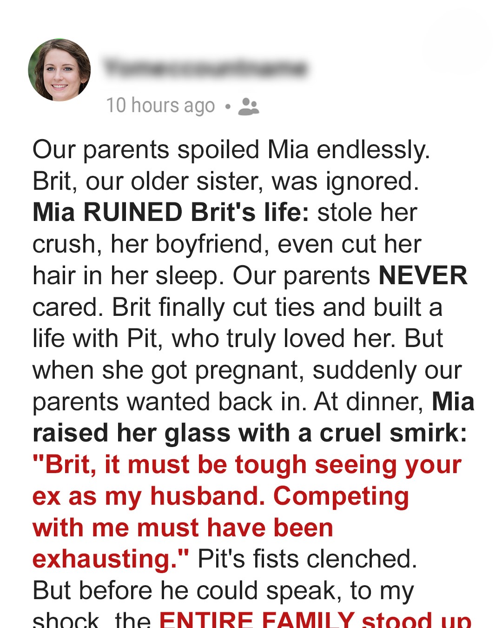Click the sentence 'Pit's fists clenched.'
502x628 pixels.
coord(307,559)
